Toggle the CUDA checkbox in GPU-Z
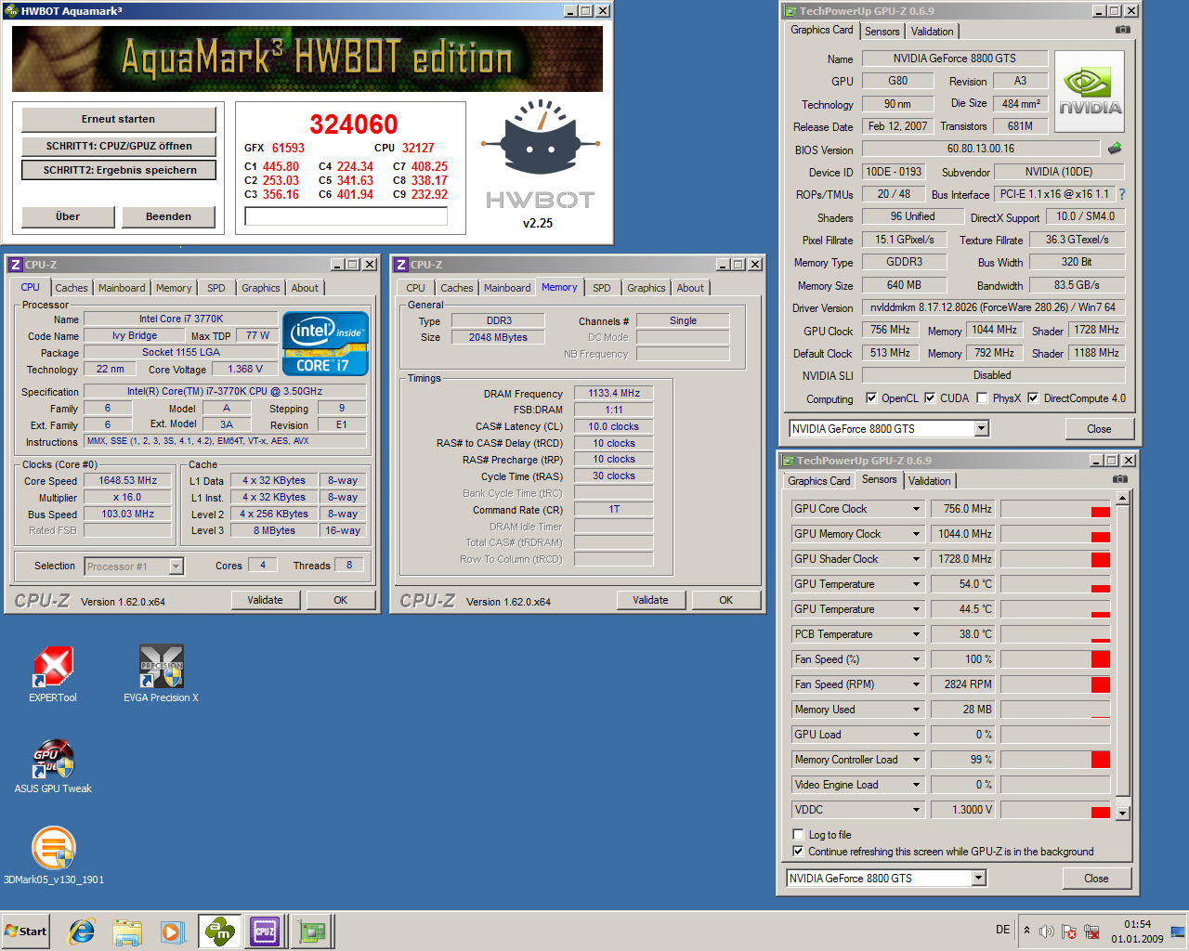 point(930,397)
